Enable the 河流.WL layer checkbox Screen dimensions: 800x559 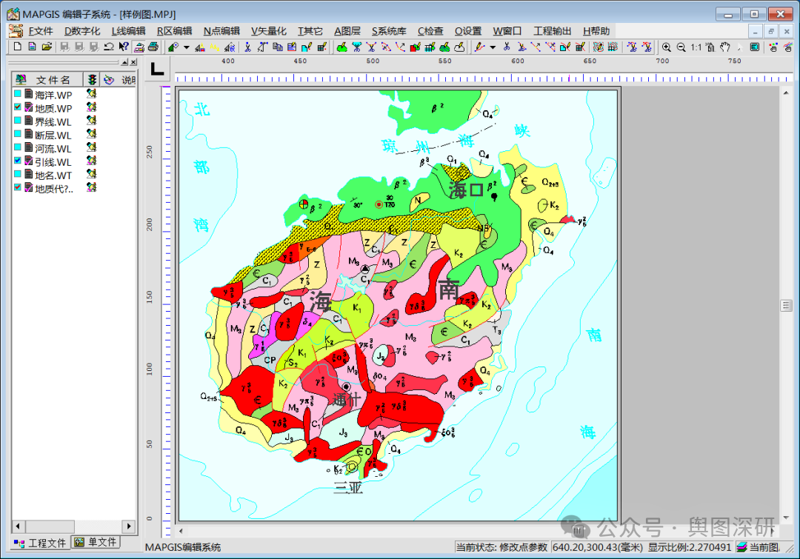(x=18, y=148)
